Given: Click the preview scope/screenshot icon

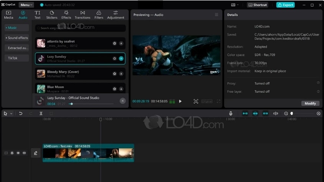Looking at the screenshot, I should coord(196,101).
